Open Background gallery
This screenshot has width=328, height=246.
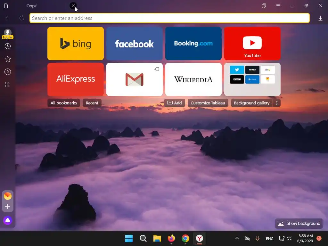[252, 103]
